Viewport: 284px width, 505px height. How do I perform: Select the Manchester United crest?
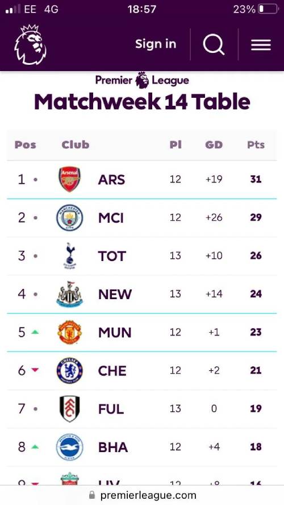pos(69,332)
